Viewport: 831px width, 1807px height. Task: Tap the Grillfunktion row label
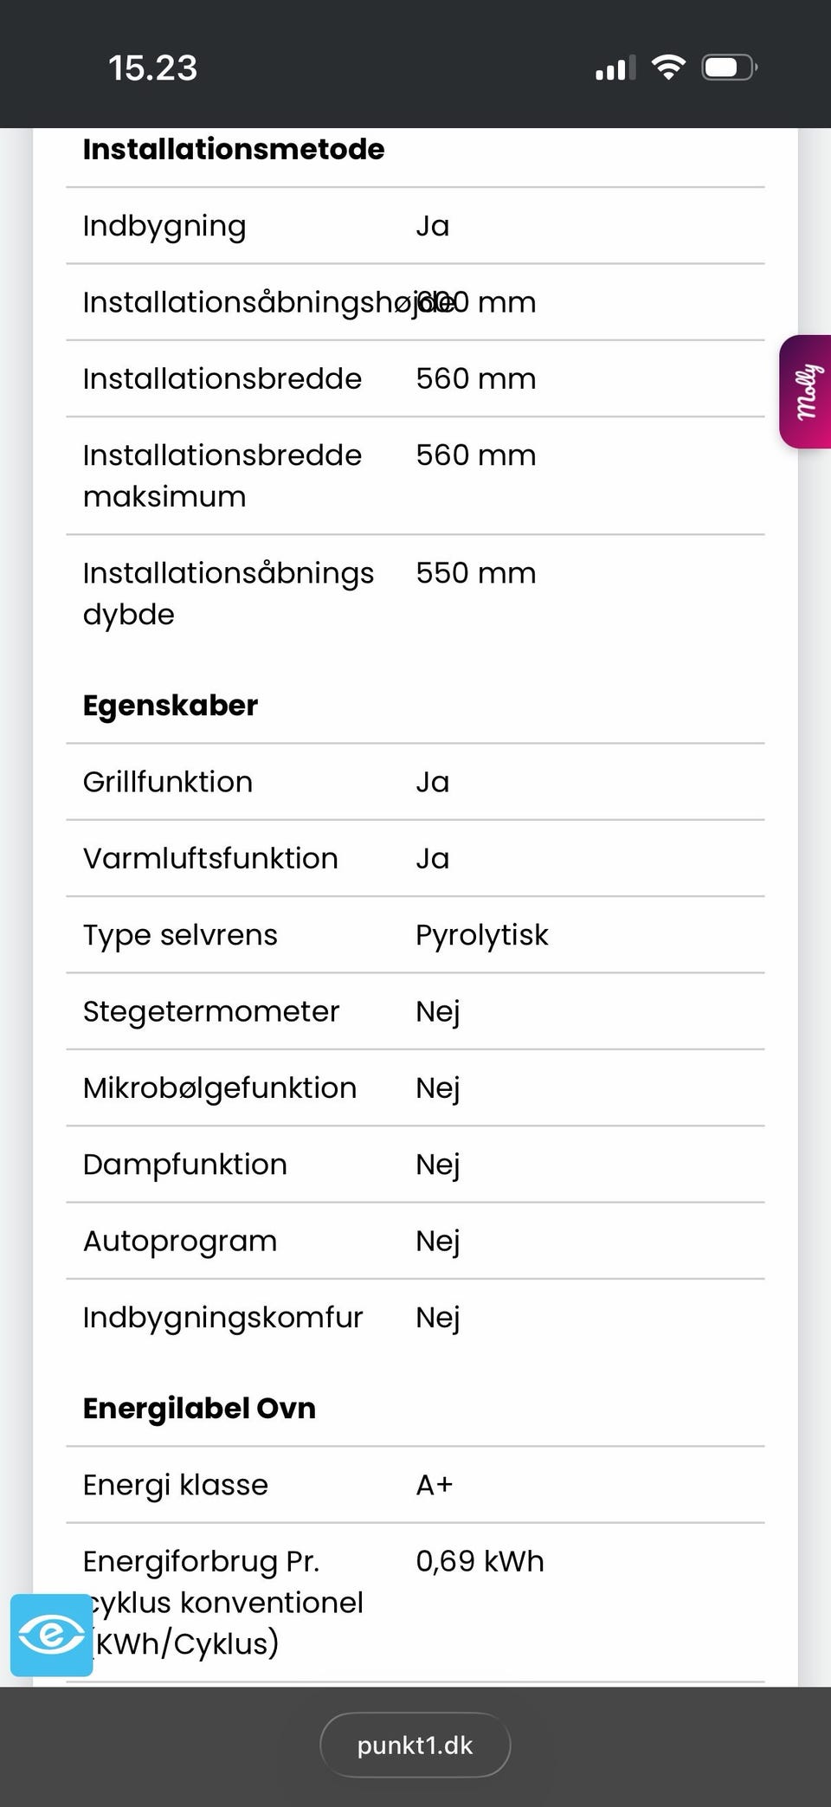pyautogui.click(x=168, y=782)
